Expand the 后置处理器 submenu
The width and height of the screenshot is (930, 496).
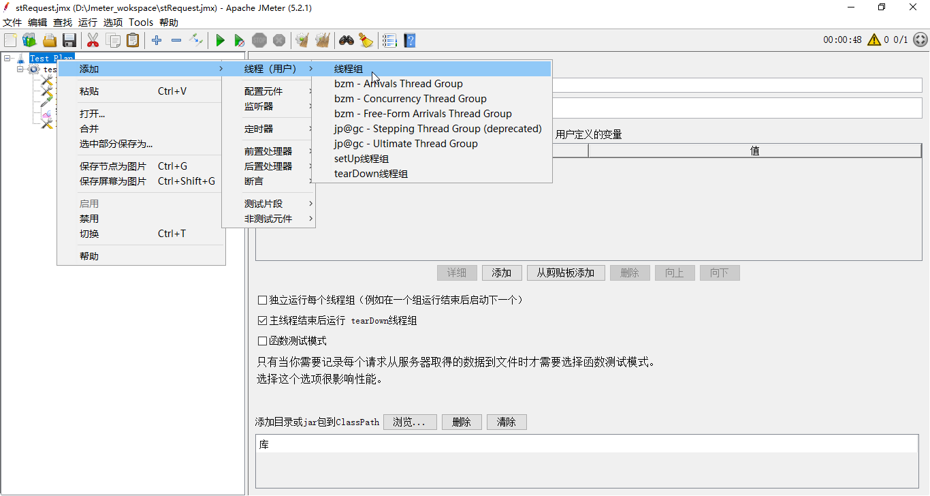[268, 166]
